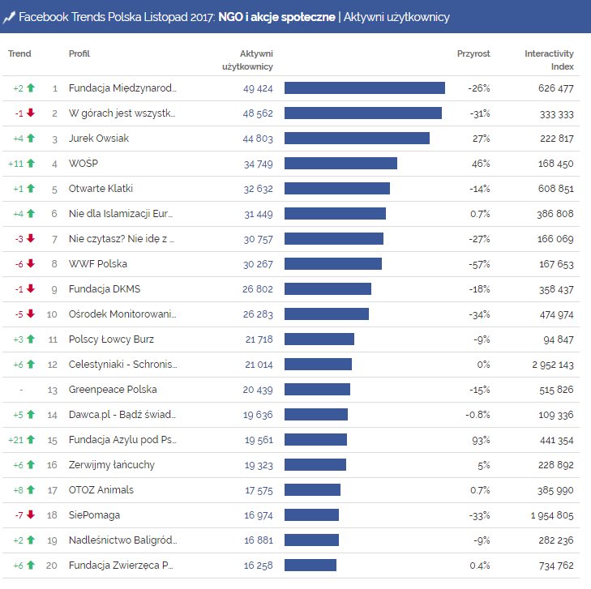Sort table by Aktywni użytkownicy header
The image size is (591, 589).
pos(247,60)
